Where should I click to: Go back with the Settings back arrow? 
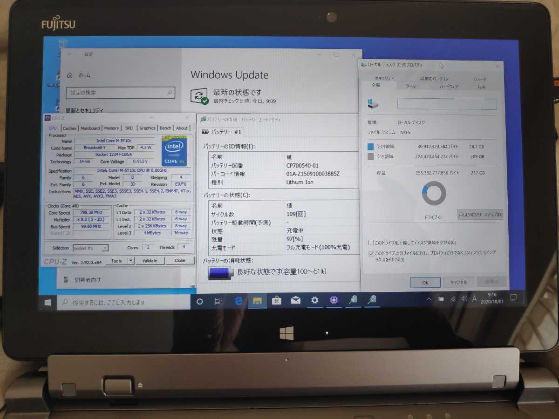click(69, 54)
